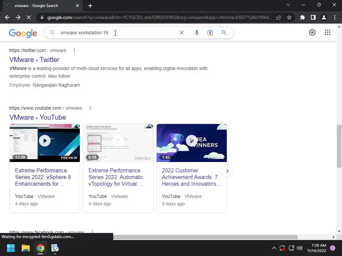The height and width of the screenshot is (256, 342).
Task: Open File Explorer from the taskbar
Action: (x=25, y=248)
